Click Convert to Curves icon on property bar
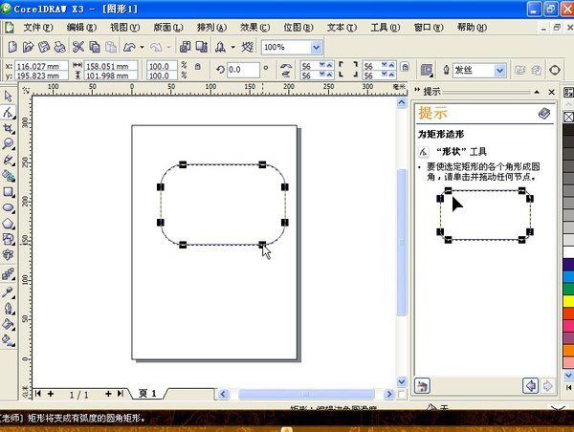Screen dimensions: 574x432 (555, 70)
